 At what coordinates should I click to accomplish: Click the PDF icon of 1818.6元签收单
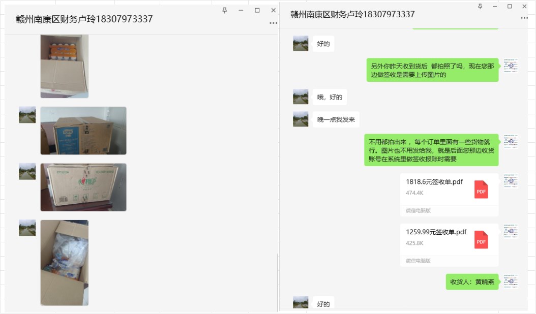pyautogui.click(x=481, y=189)
